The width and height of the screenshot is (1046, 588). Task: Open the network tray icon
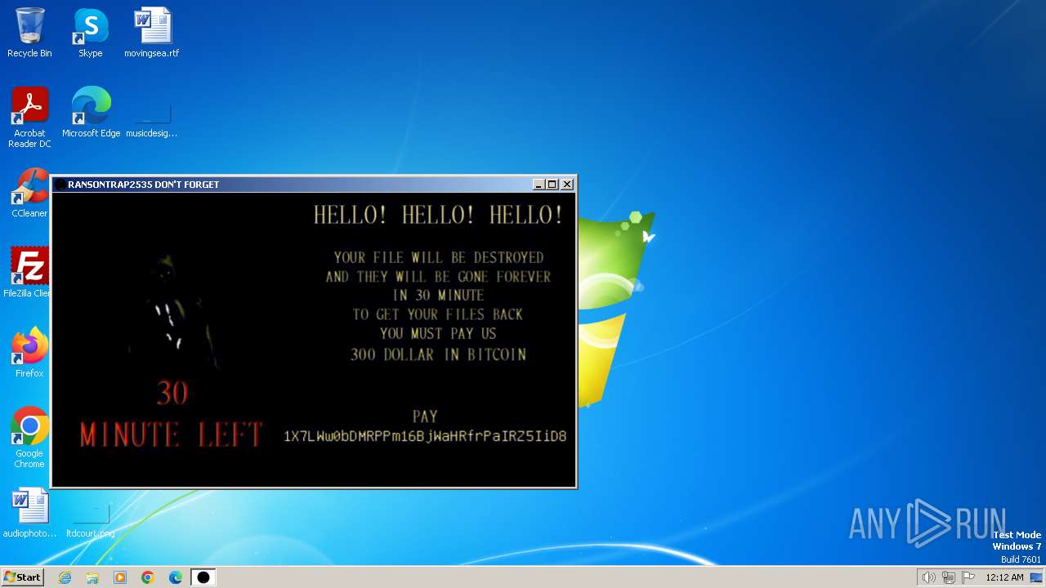click(x=949, y=577)
